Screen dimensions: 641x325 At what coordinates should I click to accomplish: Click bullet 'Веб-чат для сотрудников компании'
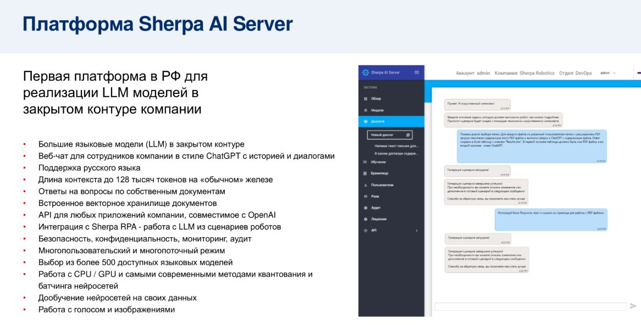(x=186, y=156)
